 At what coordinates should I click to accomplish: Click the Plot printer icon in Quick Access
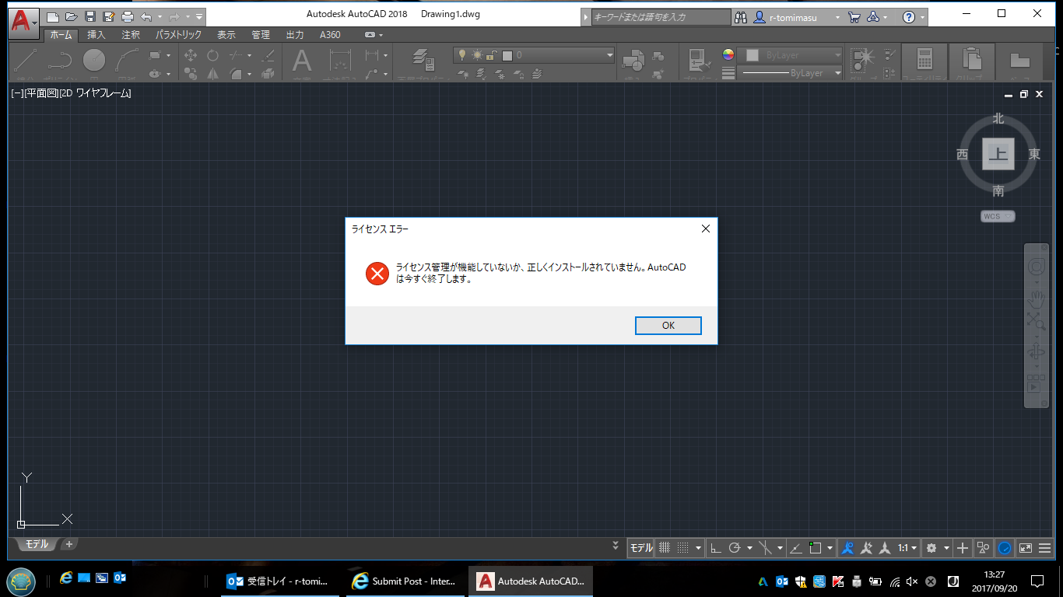pos(128,16)
